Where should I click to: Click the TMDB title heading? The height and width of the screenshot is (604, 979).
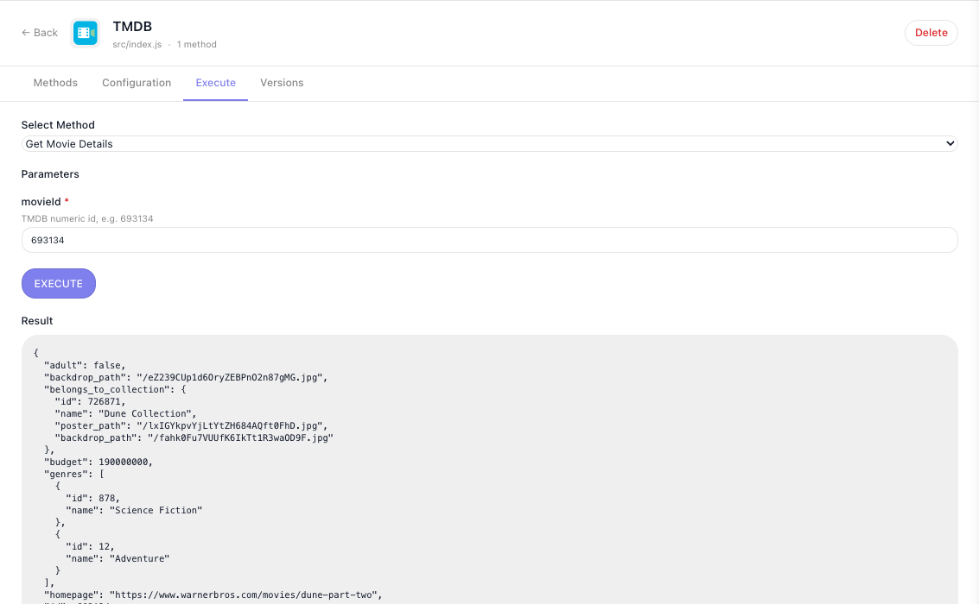[x=132, y=26]
